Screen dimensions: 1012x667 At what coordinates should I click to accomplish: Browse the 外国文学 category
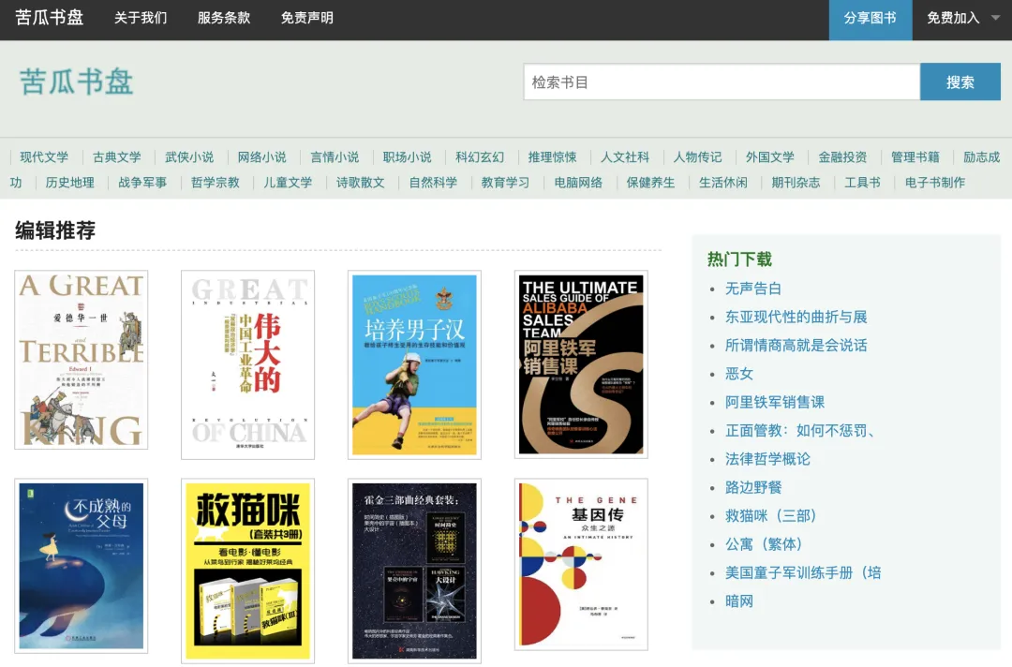[770, 156]
